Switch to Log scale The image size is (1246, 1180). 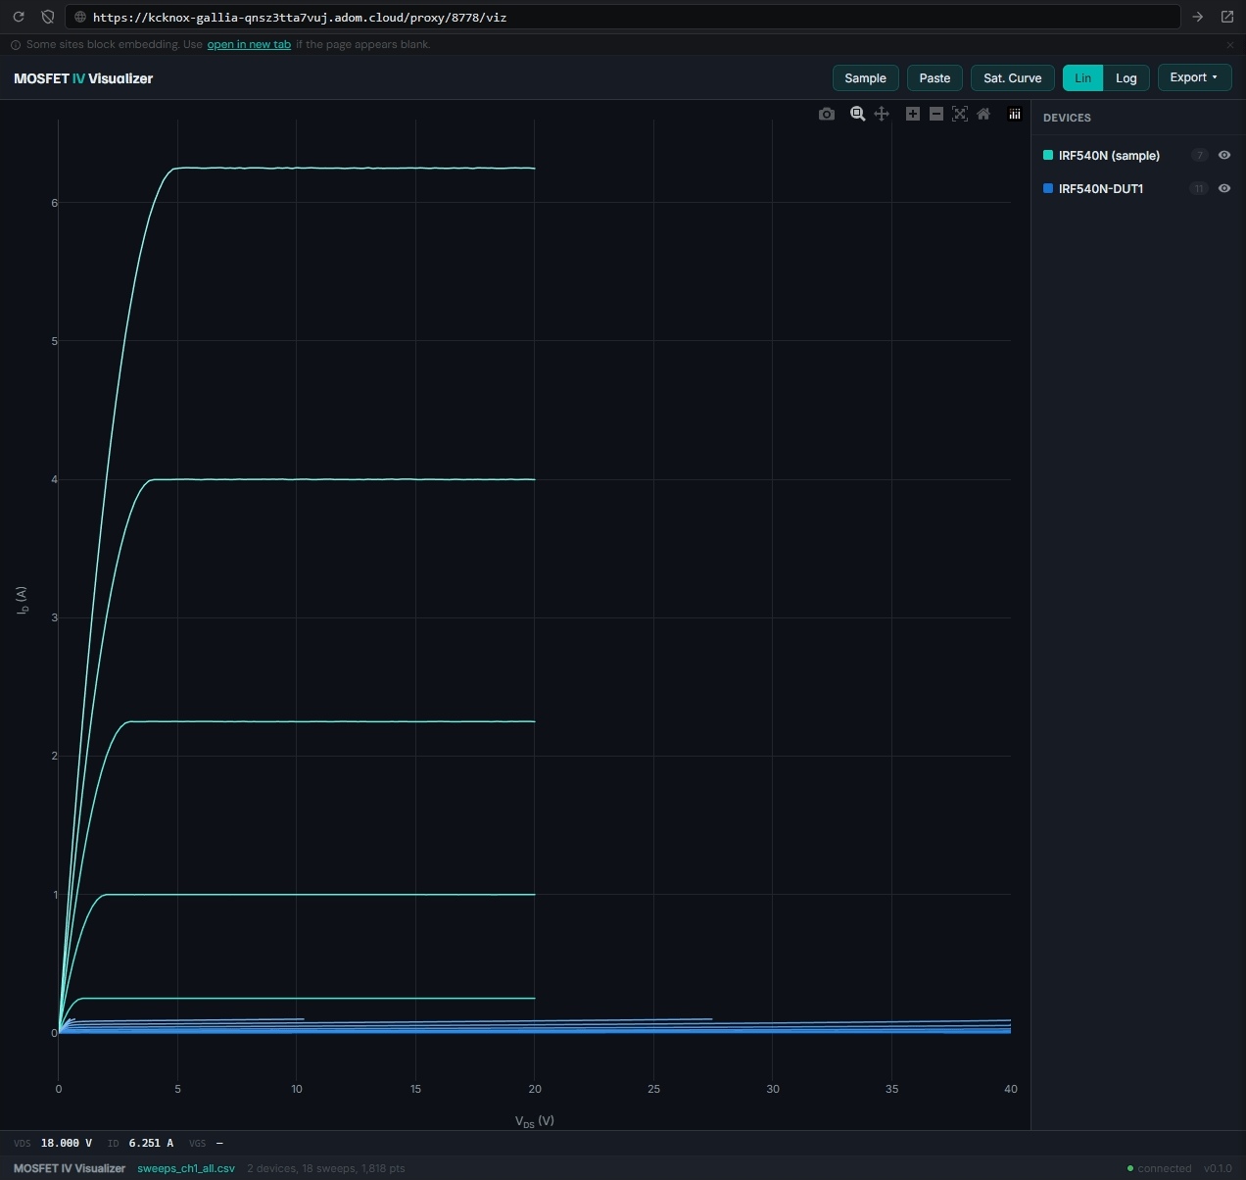pos(1126,77)
